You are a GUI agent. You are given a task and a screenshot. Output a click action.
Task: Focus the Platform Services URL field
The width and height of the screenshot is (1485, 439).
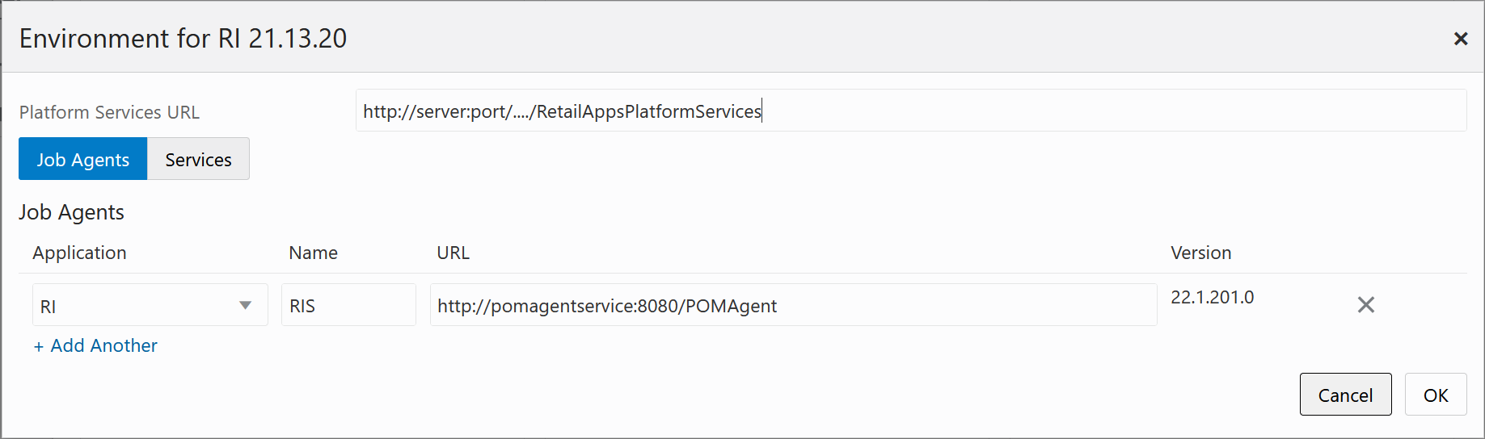[911, 111]
